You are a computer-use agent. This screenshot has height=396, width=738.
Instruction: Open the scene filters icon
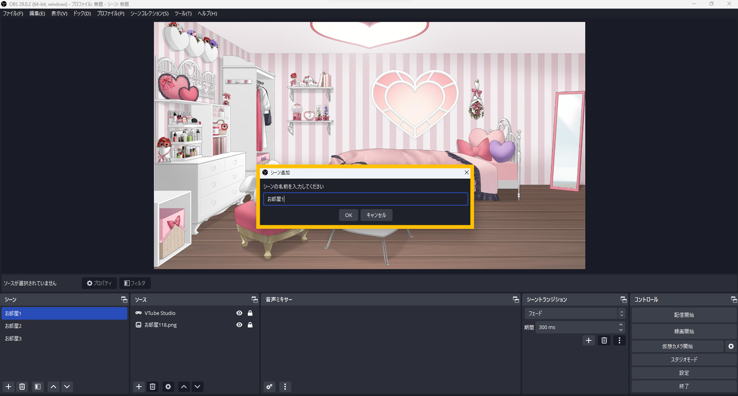[x=37, y=387]
